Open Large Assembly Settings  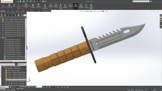[x=91, y=6]
